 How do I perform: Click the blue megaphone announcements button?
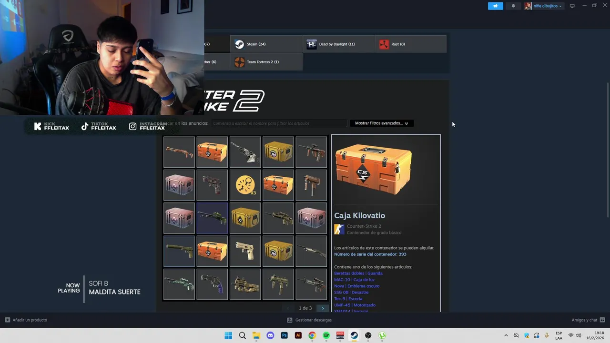(x=495, y=6)
